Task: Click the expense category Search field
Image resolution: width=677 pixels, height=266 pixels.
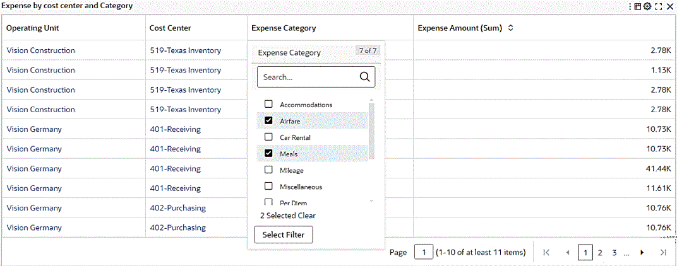Action: [x=308, y=77]
